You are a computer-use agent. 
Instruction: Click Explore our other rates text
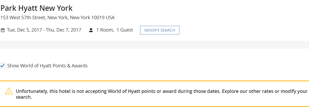pos(245,91)
